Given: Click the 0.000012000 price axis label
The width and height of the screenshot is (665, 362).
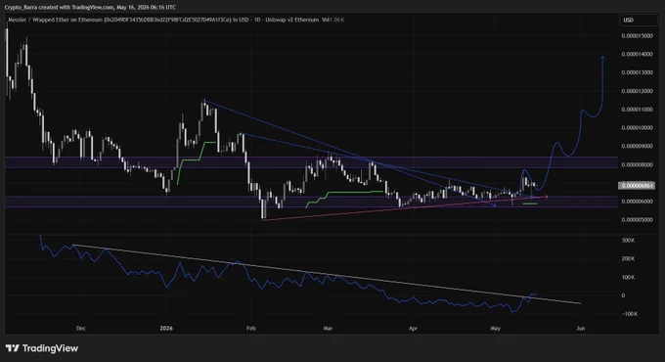Looking at the screenshot, I should coord(637,91).
